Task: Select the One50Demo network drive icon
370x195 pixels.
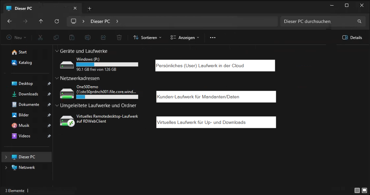Action: coord(67,93)
